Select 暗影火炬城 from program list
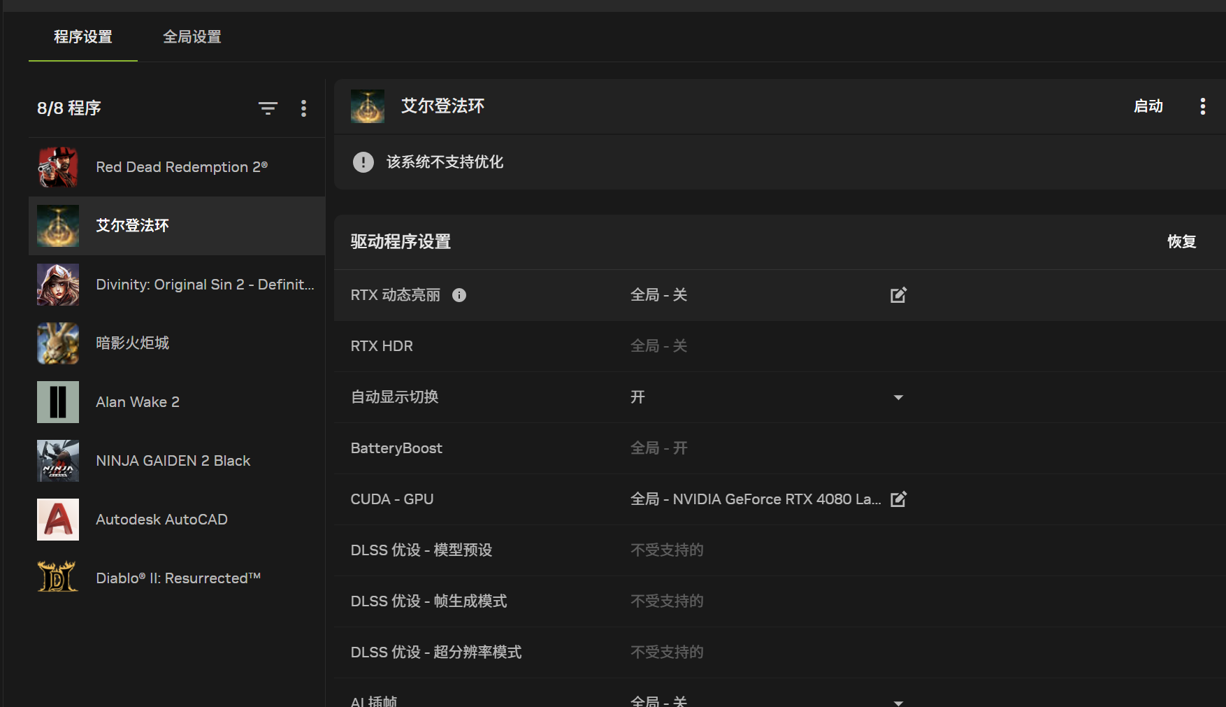 [132, 343]
